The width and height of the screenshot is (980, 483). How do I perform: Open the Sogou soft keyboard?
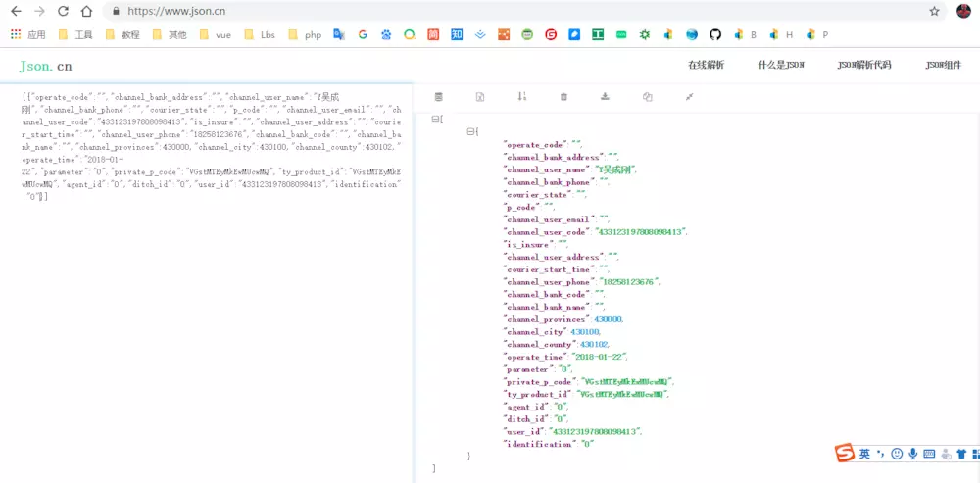929,455
